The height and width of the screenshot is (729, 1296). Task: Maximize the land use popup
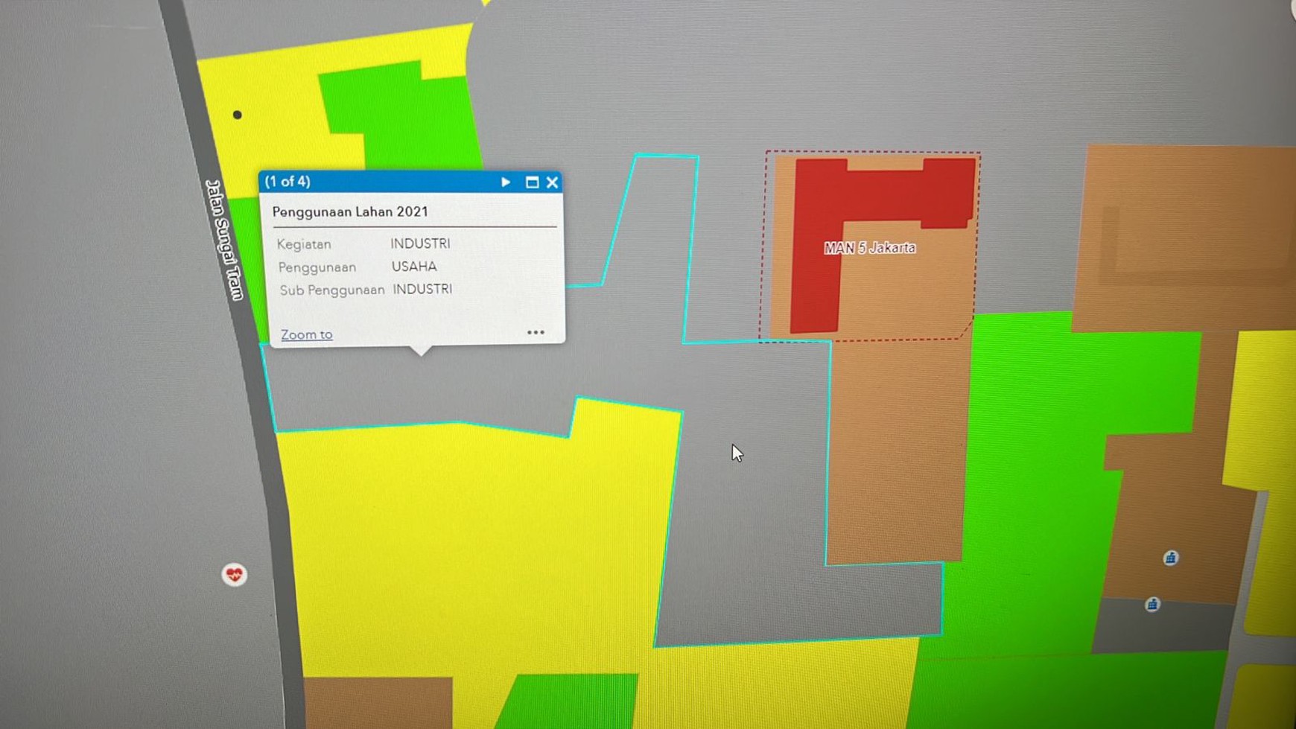pyautogui.click(x=532, y=182)
